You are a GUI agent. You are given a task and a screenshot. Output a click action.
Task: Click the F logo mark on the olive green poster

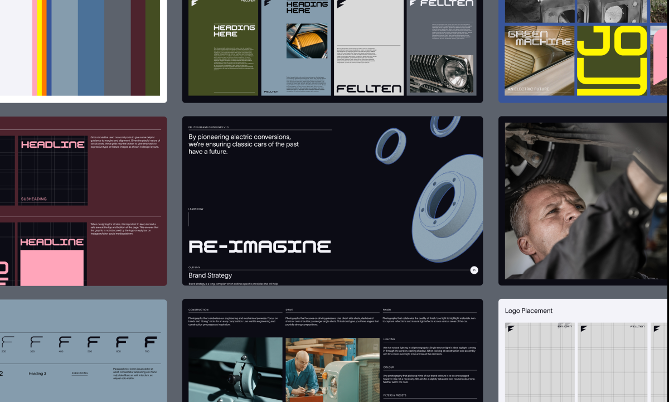(x=193, y=3)
